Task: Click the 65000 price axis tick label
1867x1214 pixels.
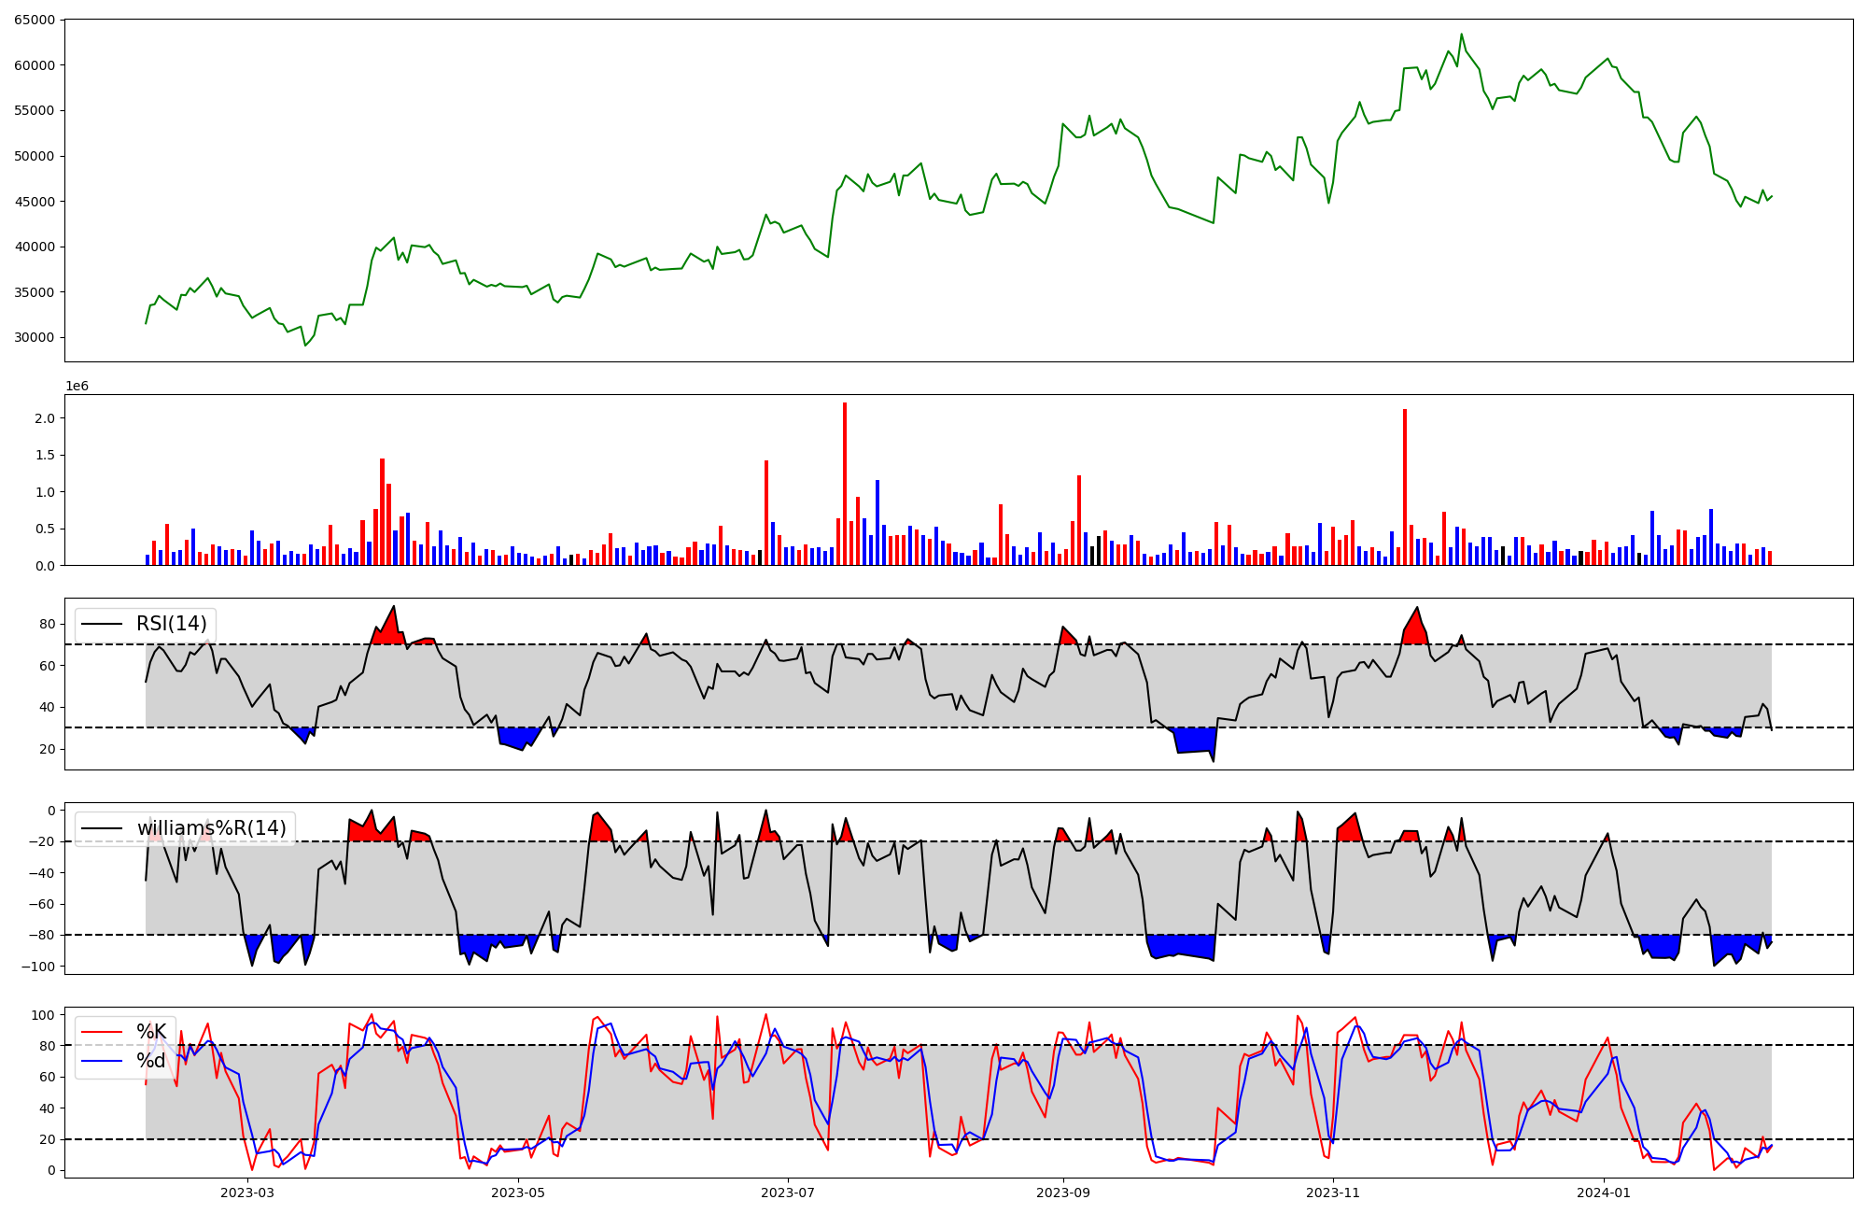Action: click(x=34, y=20)
